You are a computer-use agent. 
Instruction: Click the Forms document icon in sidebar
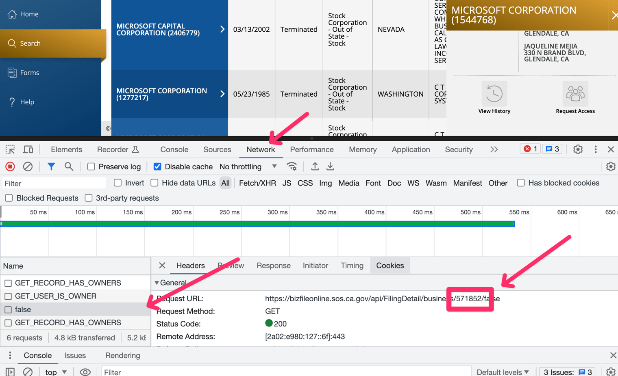(x=12, y=73)
